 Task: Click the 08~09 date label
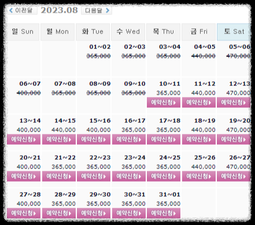point(100,84)
